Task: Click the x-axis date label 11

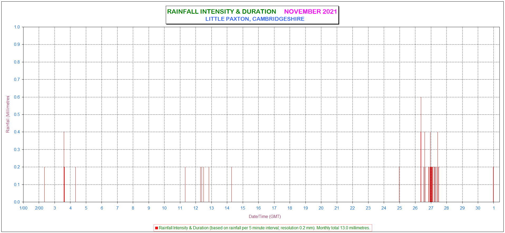Action: point(180,208)
